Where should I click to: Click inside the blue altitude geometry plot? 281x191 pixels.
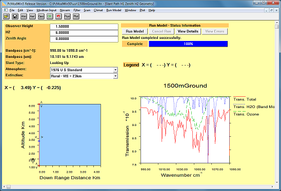tap(70, 135)
